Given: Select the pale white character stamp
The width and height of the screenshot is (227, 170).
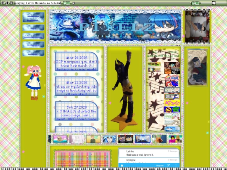Looking at the screenshot, I should (x=77, y=139).
